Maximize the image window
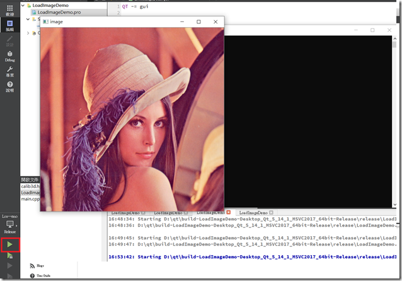Viewport: 402px width, 281px height. [x=198, y=22]
